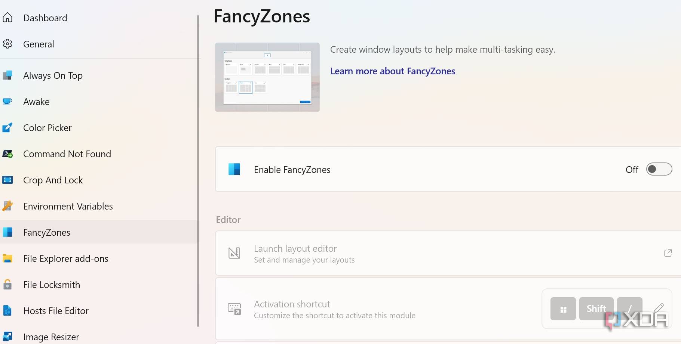
Task: Click the open-in-new-window icon for layout editor
Action: coord(668,253)
